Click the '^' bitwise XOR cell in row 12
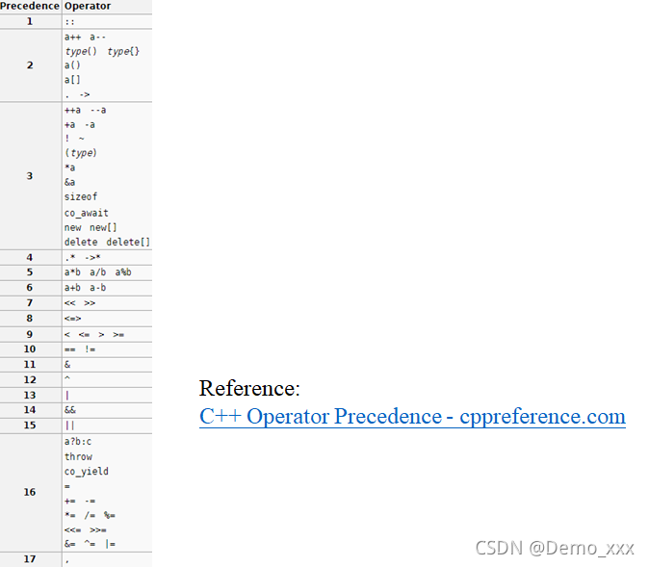The height and width of the screenshot is (567, 649). (107, 380)
